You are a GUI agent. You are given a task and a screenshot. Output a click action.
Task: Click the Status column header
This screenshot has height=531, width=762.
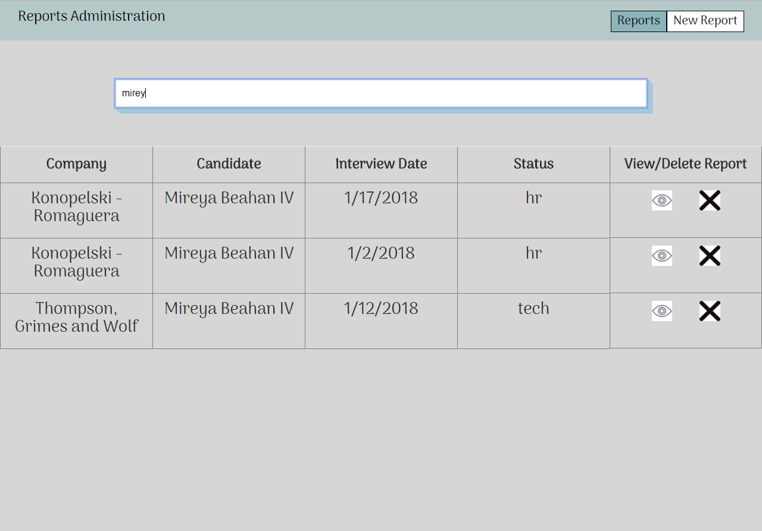point(533,164)
